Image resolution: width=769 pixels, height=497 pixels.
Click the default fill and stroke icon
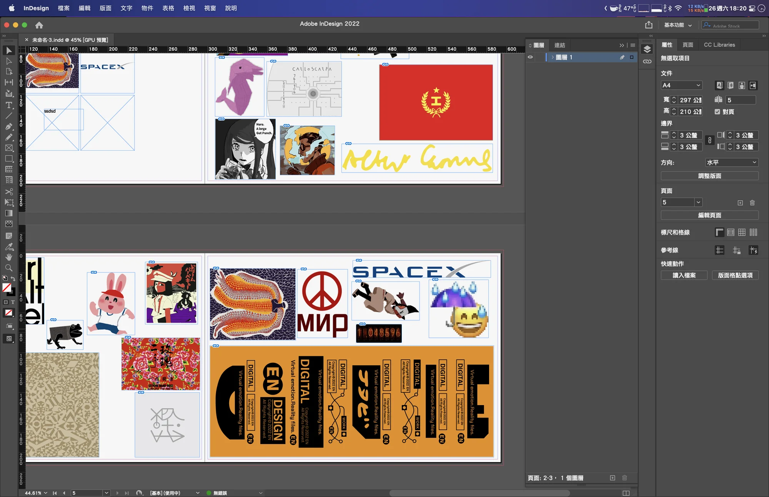pos(5,278)
